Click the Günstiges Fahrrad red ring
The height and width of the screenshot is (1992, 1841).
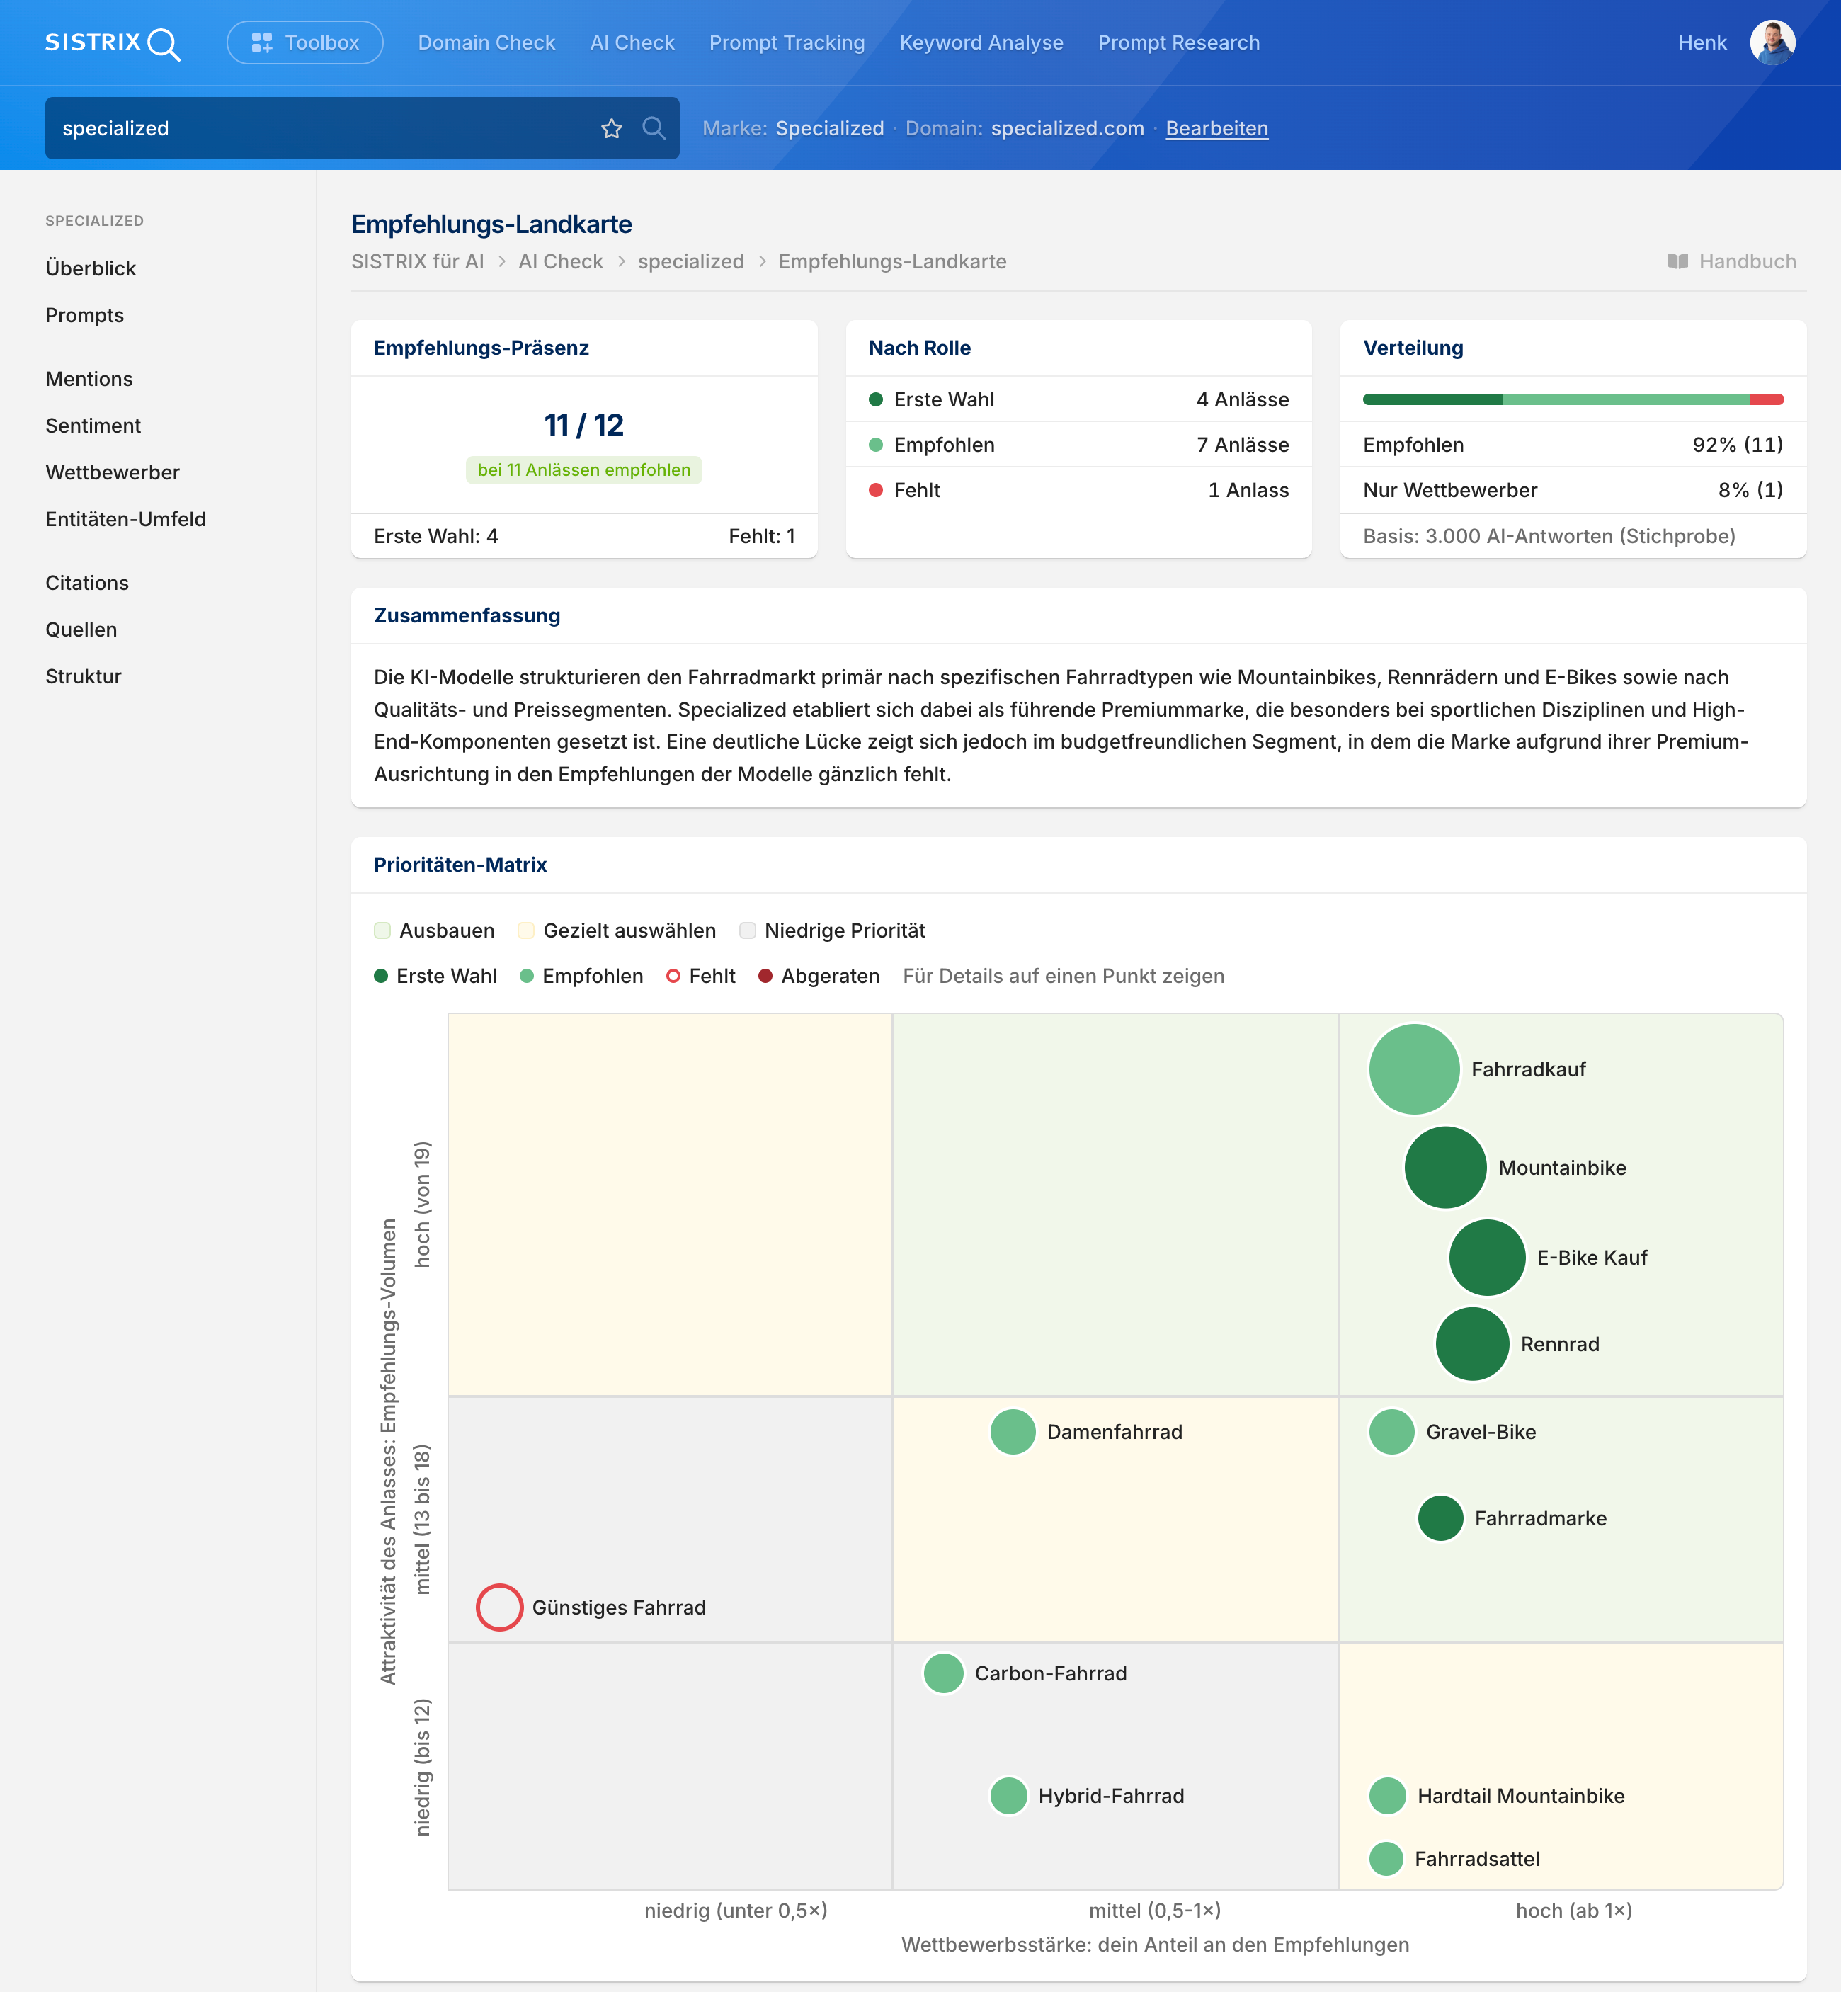tap(499, 1607)
